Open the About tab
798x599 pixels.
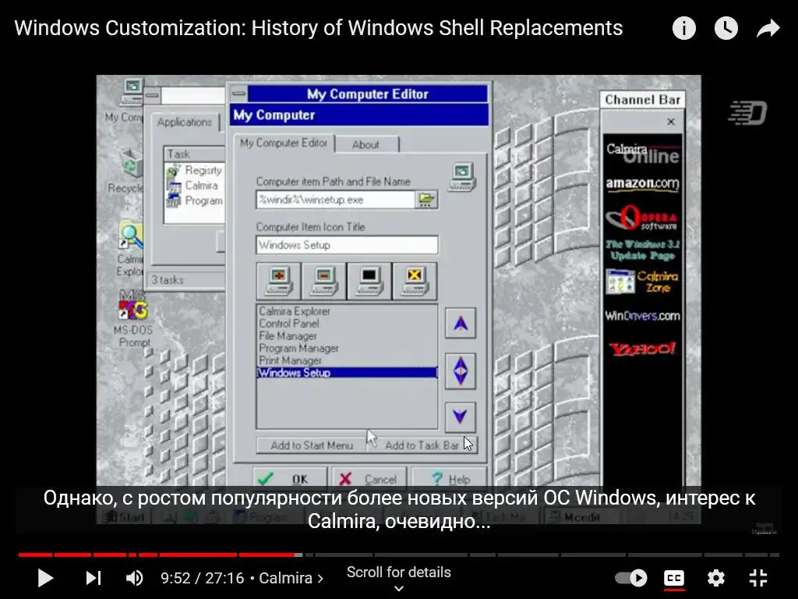pos(366,144)
